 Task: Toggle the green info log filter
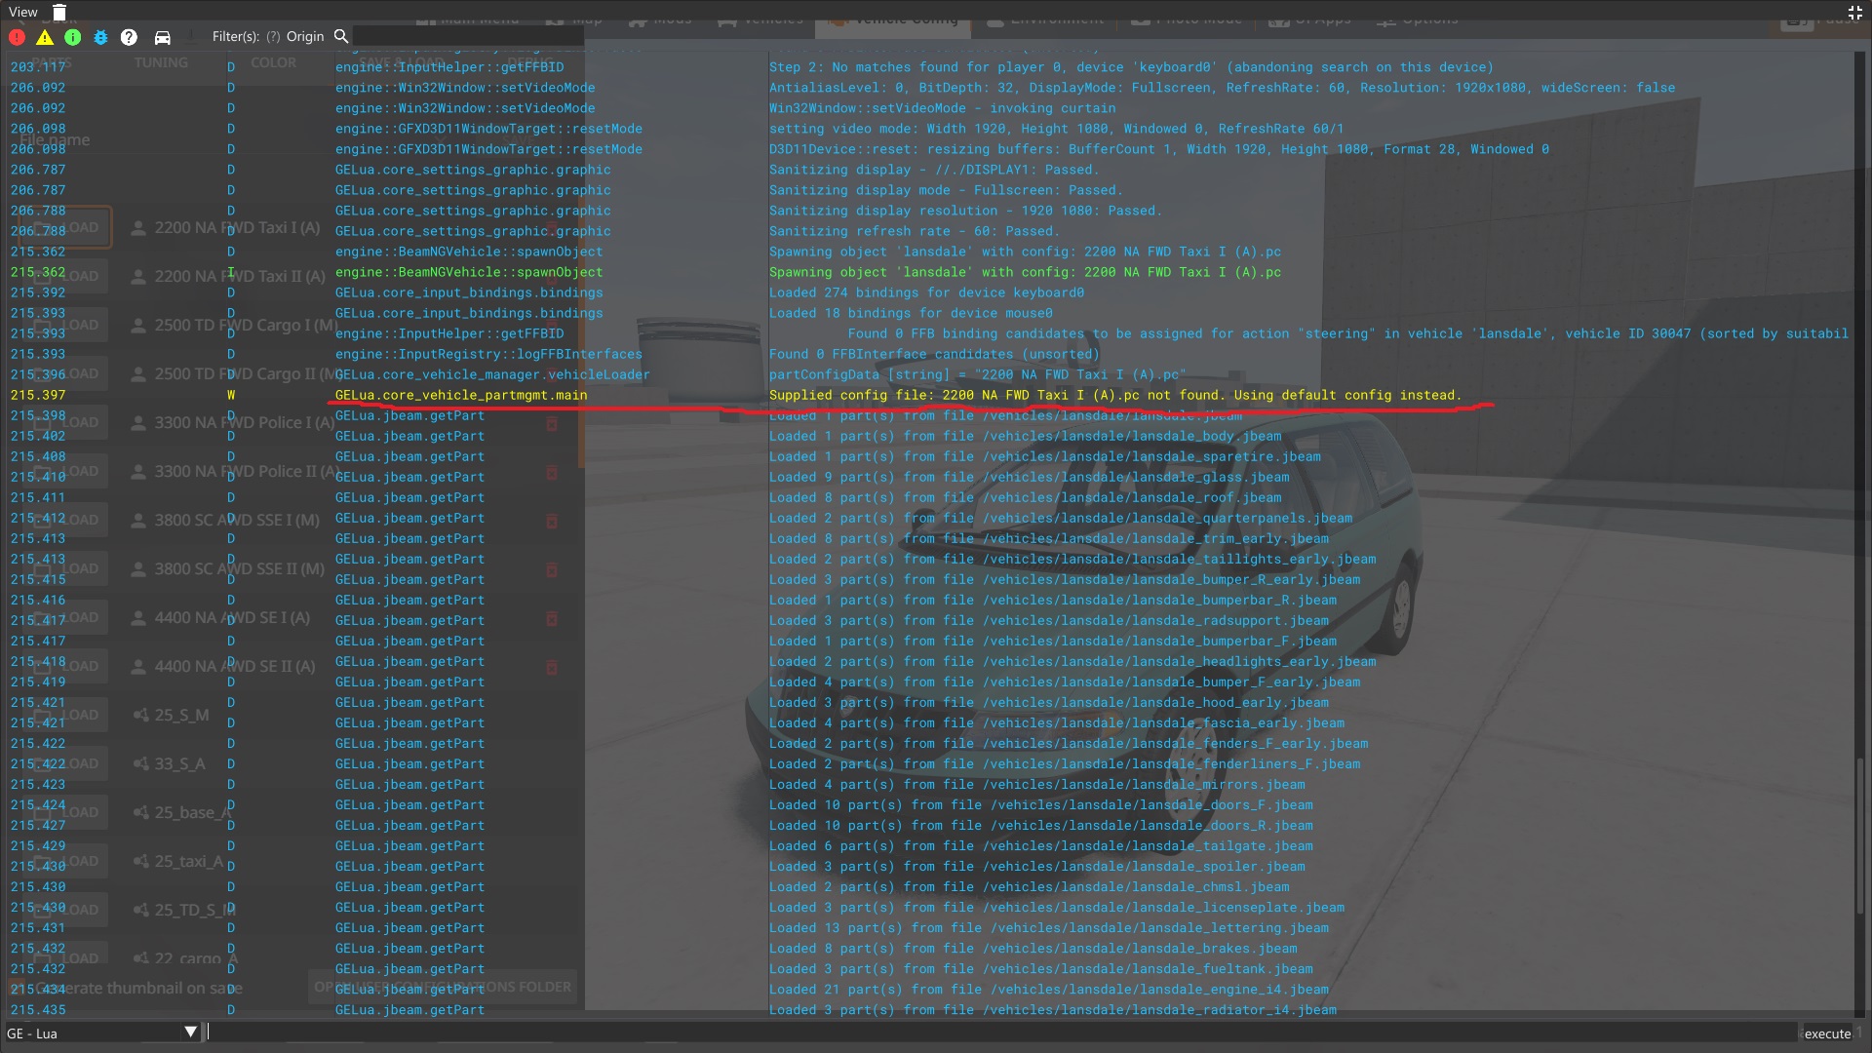pyautogui.click(x=73, y=37)
